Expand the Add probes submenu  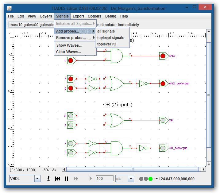click(75, 31)
